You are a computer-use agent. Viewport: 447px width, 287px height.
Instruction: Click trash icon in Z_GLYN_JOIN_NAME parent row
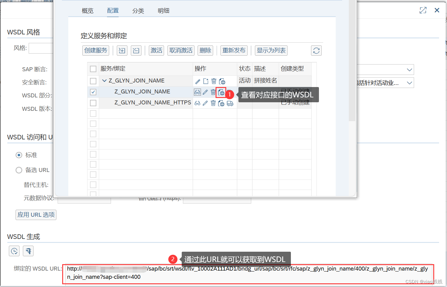click(214, 81)
